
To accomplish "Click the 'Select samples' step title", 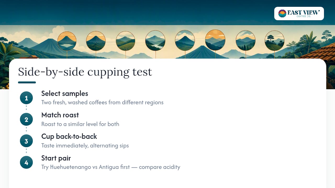I will 65,93.
